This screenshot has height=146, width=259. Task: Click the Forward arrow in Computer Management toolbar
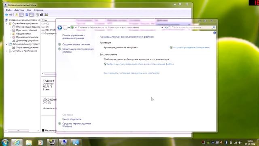tap(11, 15)
